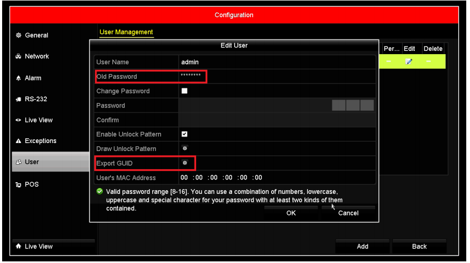This screenshot has width=470, height=263.
Task: Return to Live View from bottom bar
Action: (39, 246)
